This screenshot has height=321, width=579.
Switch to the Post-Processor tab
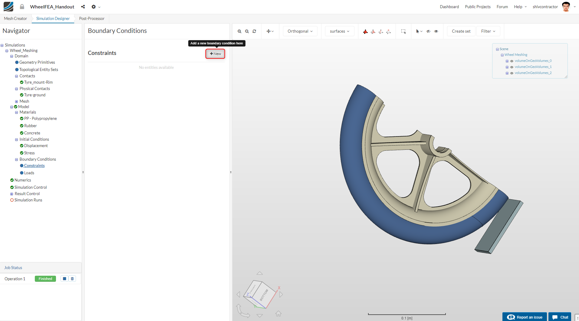[92, 19]
